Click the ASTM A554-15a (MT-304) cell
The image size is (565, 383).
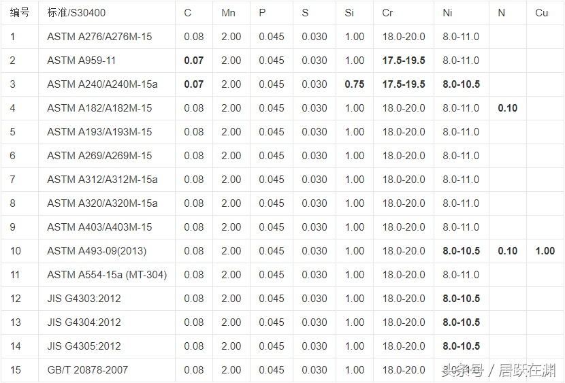point(107,275)
